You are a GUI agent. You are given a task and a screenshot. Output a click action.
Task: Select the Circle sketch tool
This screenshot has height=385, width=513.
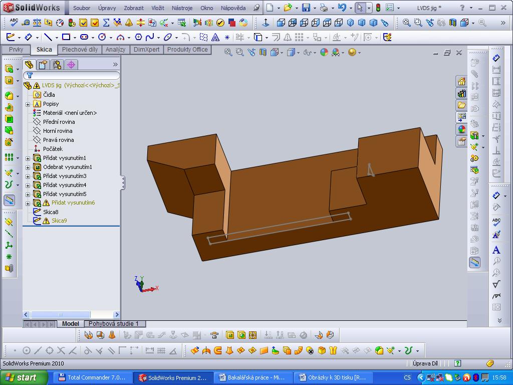(x=102, y=37)
